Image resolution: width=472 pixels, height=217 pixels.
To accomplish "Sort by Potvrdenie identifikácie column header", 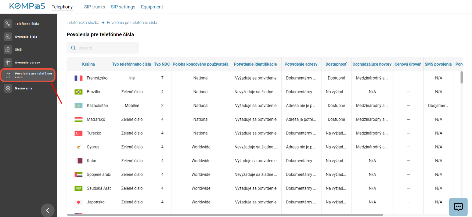I will 255,64.
